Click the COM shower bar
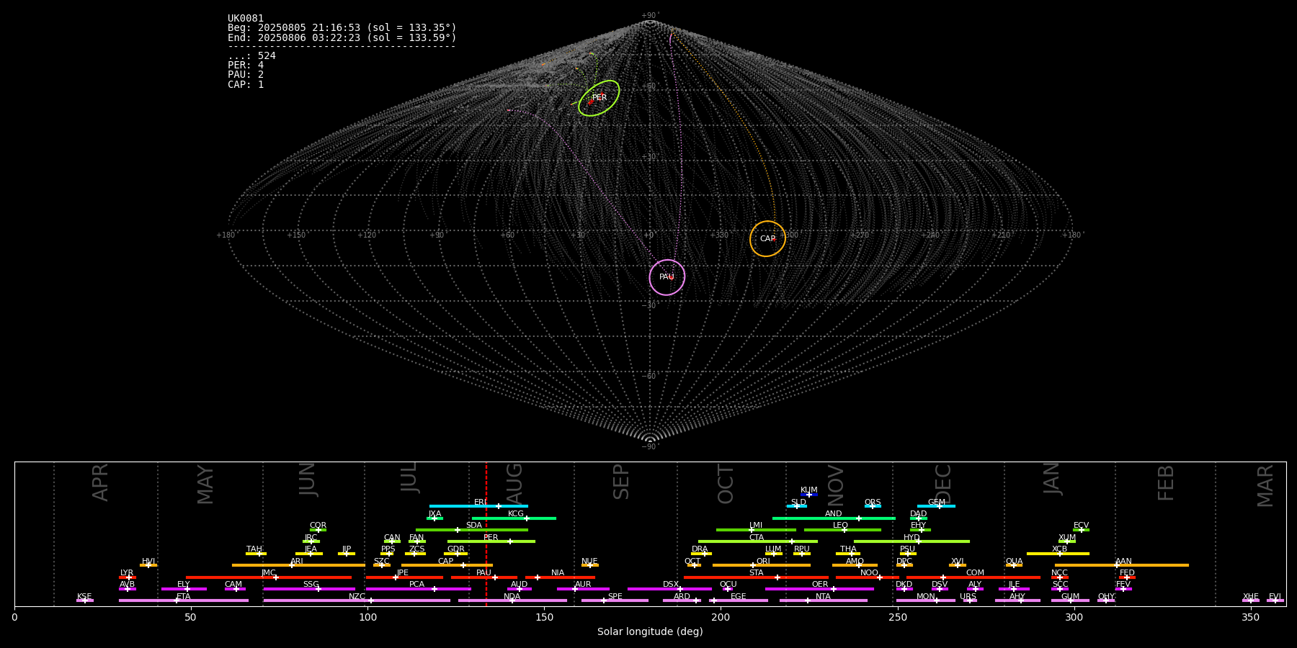The image size is (1297, 648). 973,577
